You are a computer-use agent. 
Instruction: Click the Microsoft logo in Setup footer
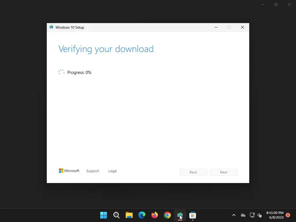tap(69, 171)
